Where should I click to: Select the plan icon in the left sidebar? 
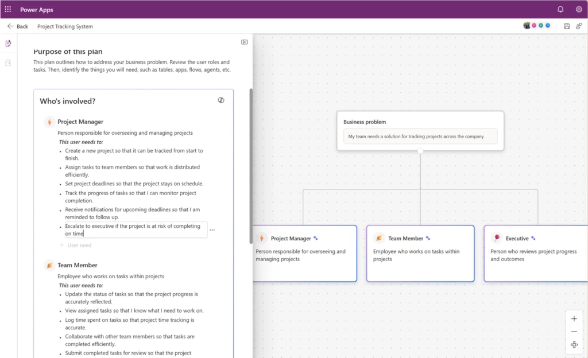pos(8,43)
